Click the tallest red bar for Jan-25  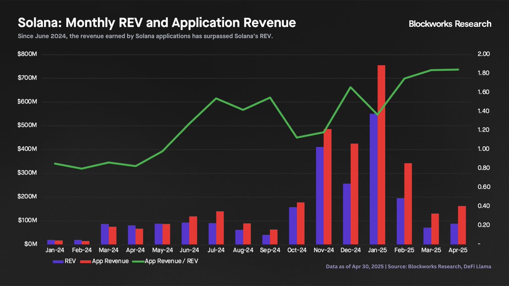[381, 155]
